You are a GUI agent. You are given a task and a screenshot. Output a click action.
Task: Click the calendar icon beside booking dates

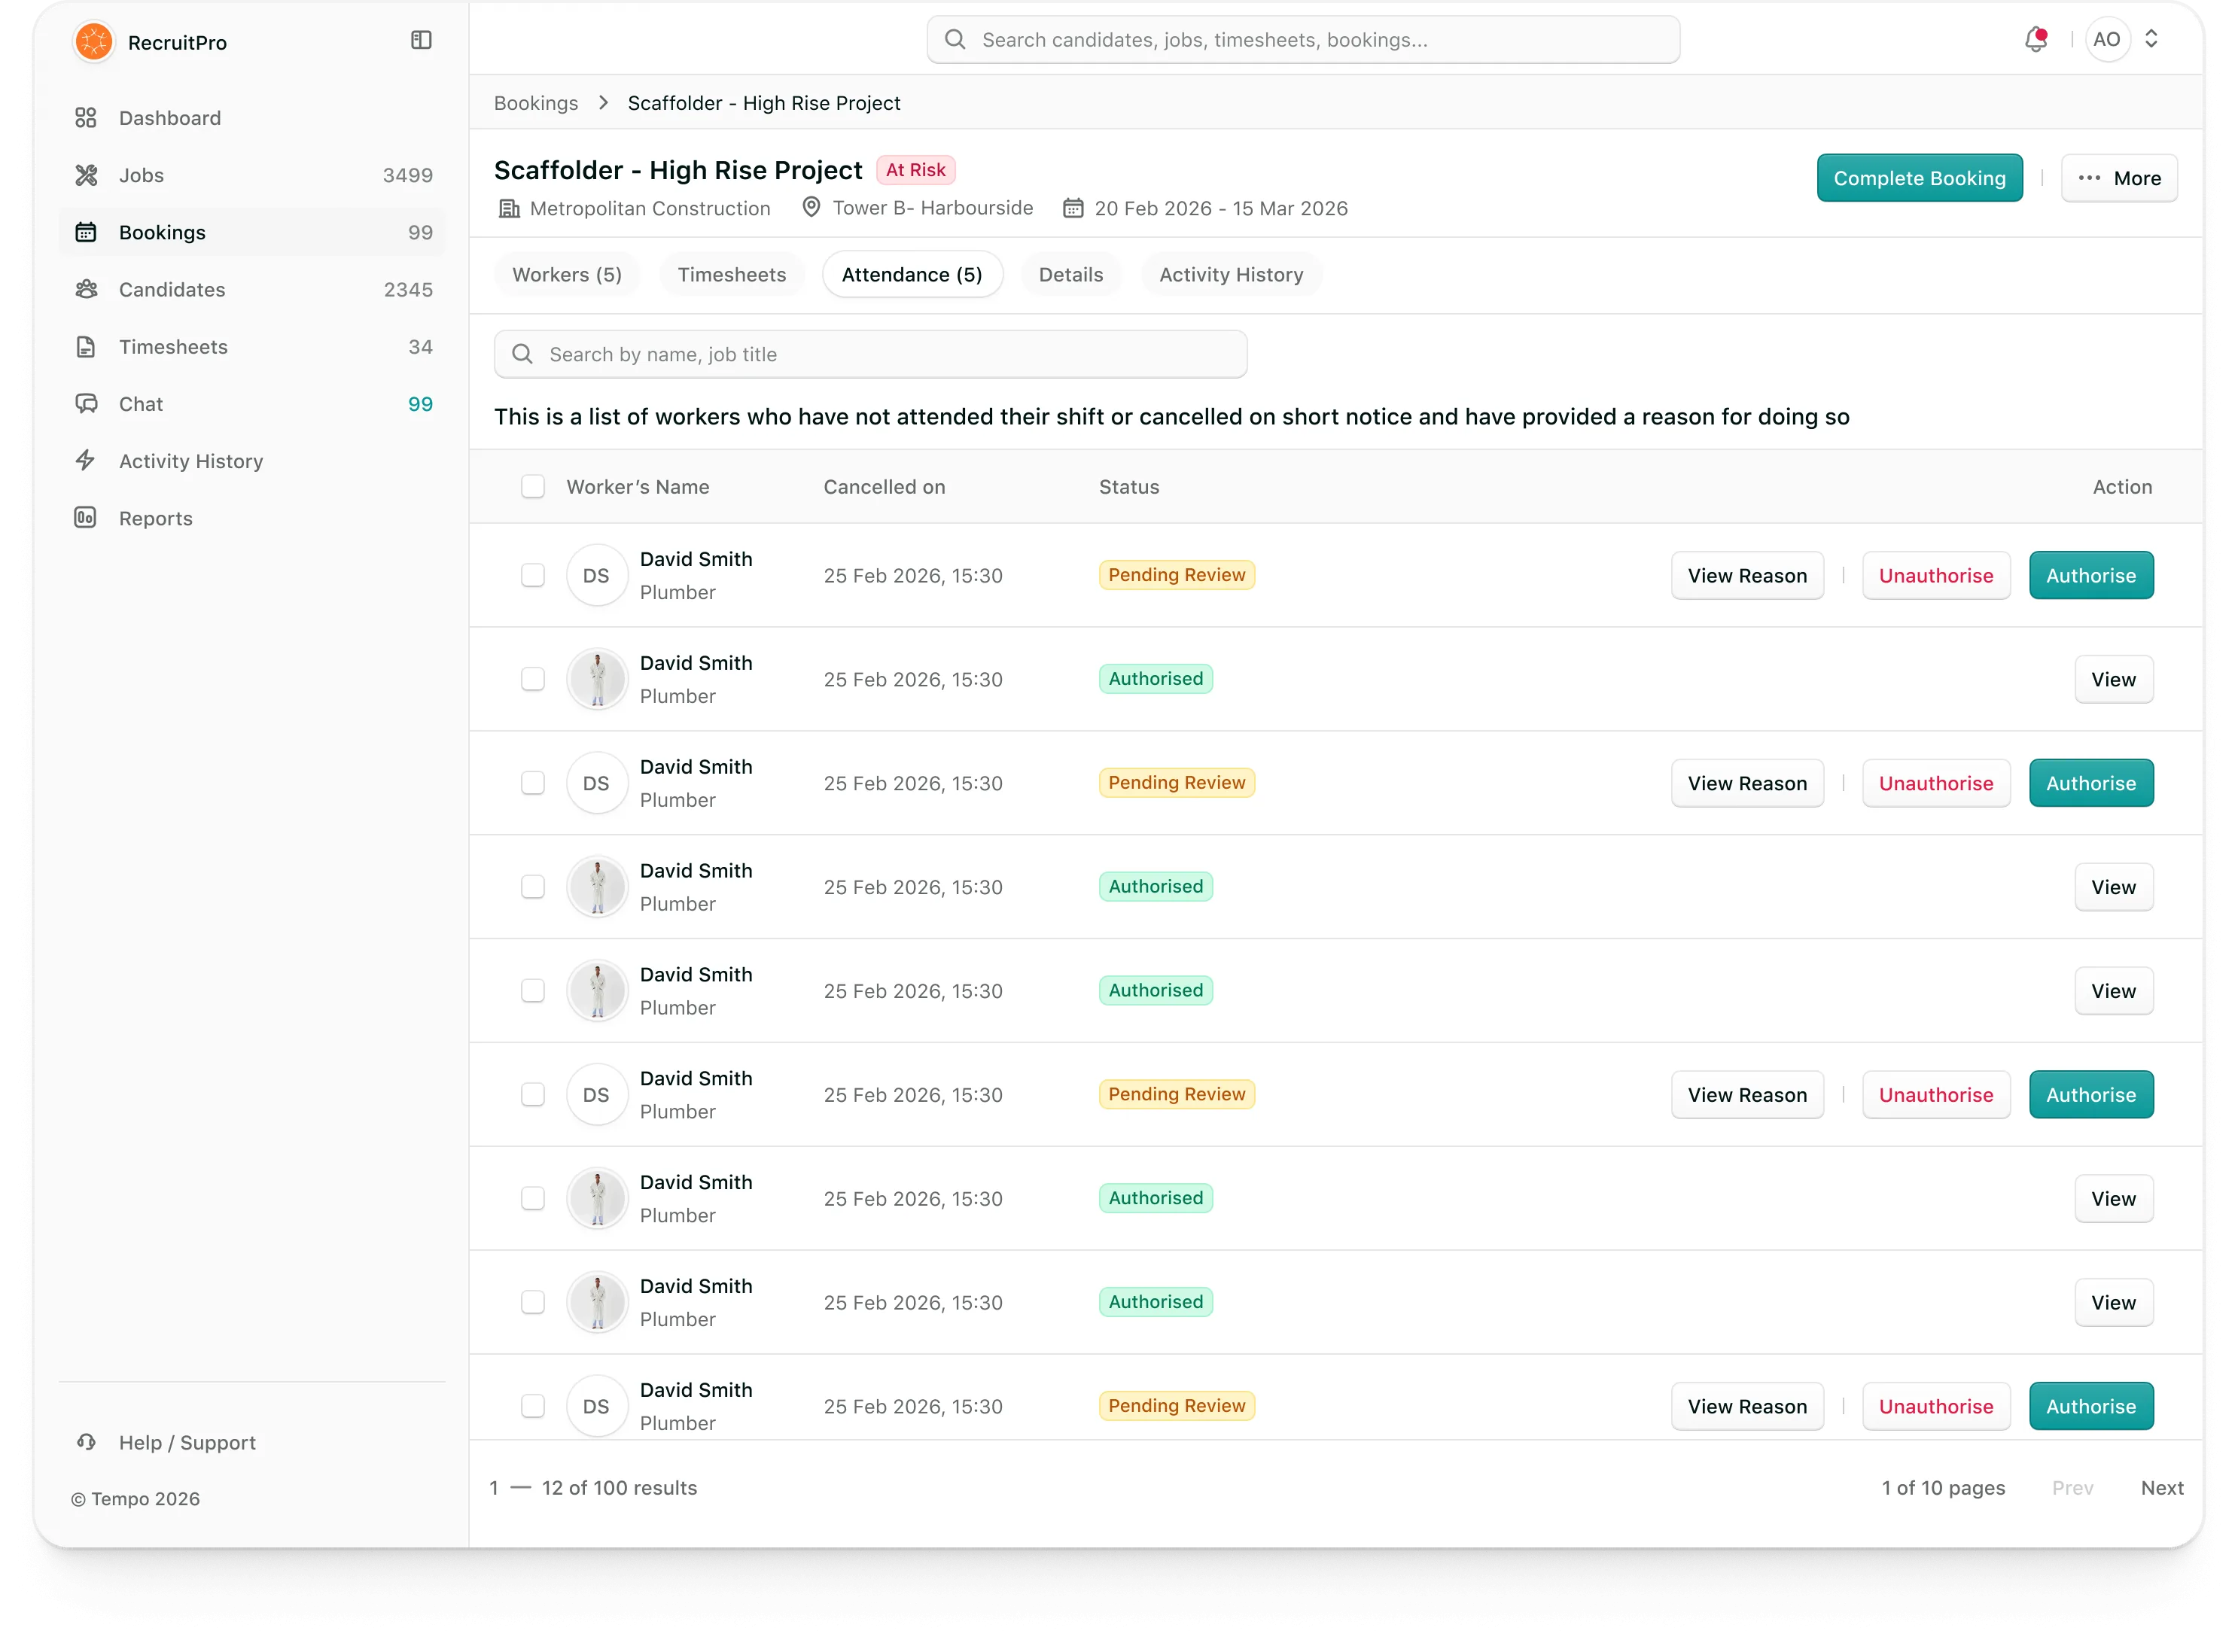coord(1072,208)
